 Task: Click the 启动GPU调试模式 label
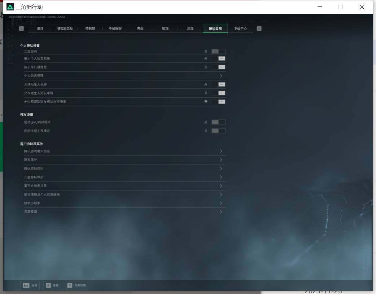click(37, 122)
